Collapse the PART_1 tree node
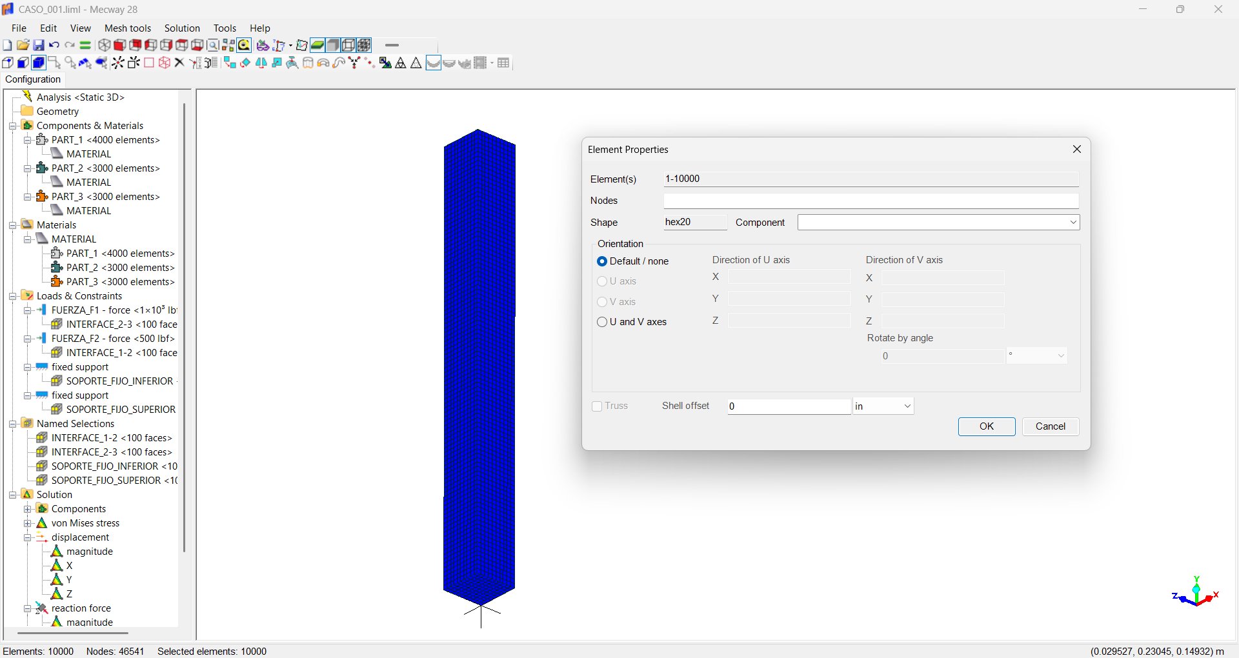 (27, 140)
